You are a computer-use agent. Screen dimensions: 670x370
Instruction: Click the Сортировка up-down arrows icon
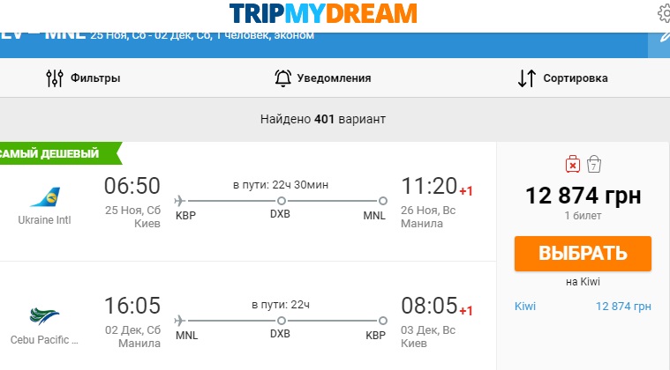526,78
